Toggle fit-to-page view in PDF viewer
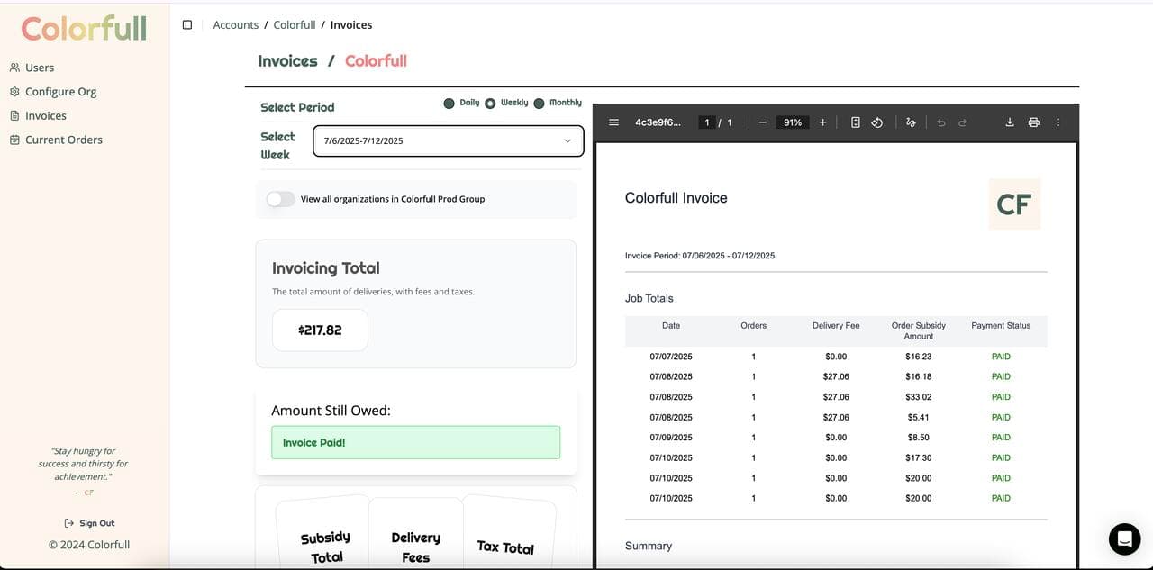 point(855,122)
